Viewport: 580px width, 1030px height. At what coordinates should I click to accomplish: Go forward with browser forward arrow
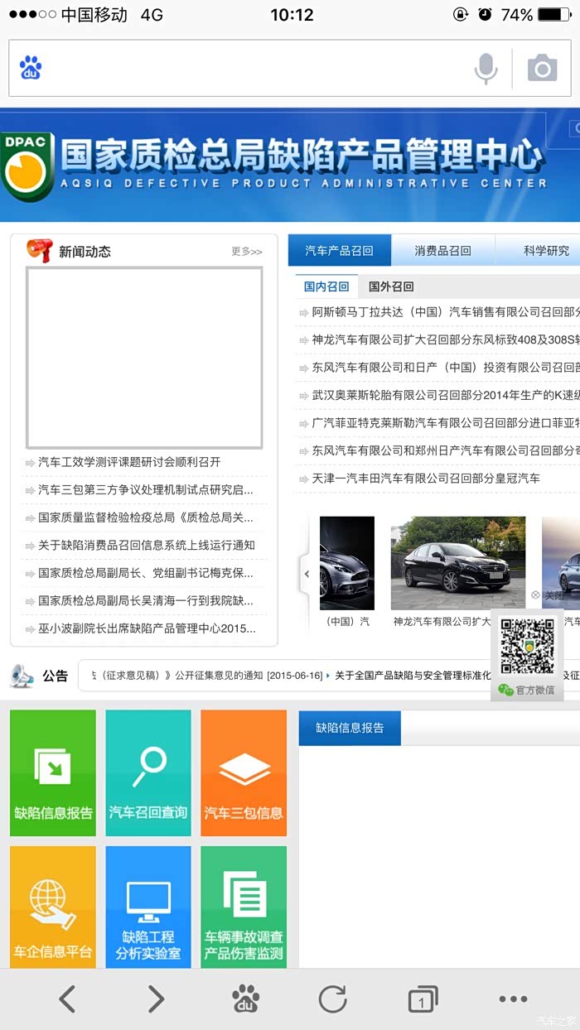(x=156, y=999)
